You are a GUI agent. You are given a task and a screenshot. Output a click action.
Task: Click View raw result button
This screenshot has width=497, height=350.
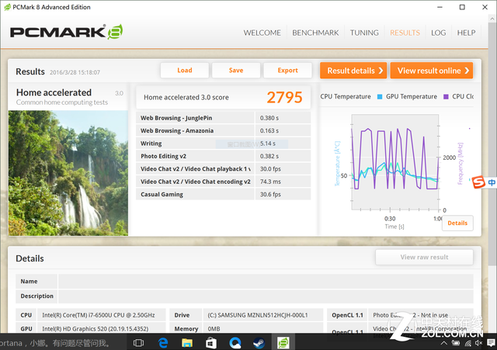coord(424,257)
